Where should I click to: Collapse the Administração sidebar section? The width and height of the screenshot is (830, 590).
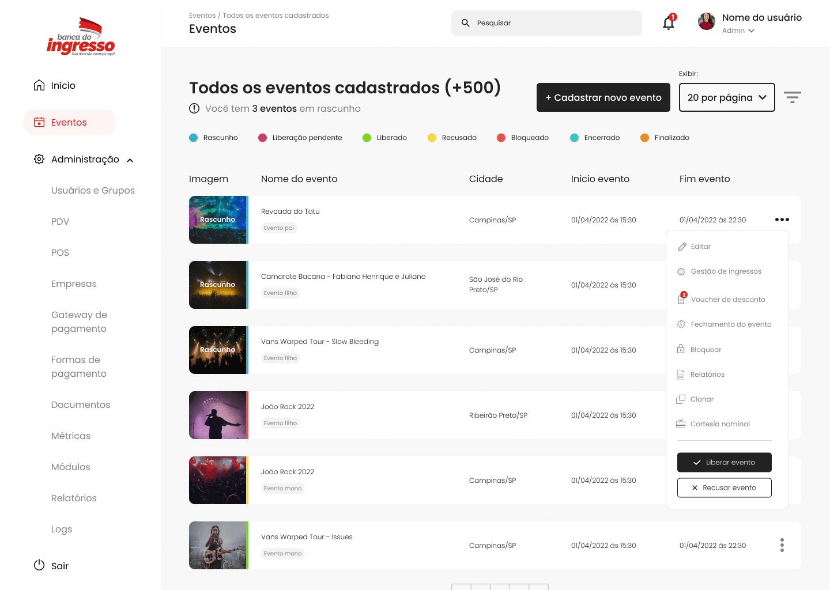click(x=130, y=160)
